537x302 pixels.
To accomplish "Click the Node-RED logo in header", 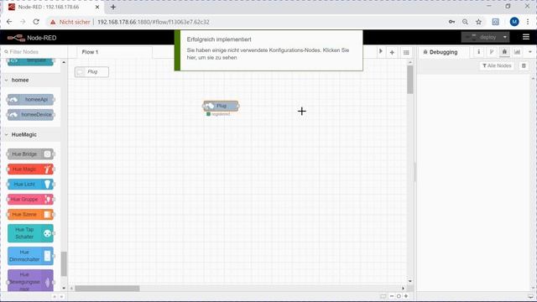I will [32, 38].
